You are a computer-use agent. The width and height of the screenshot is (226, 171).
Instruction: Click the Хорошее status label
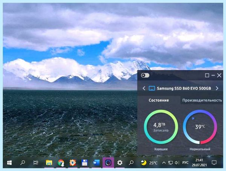tap(161, 149)
